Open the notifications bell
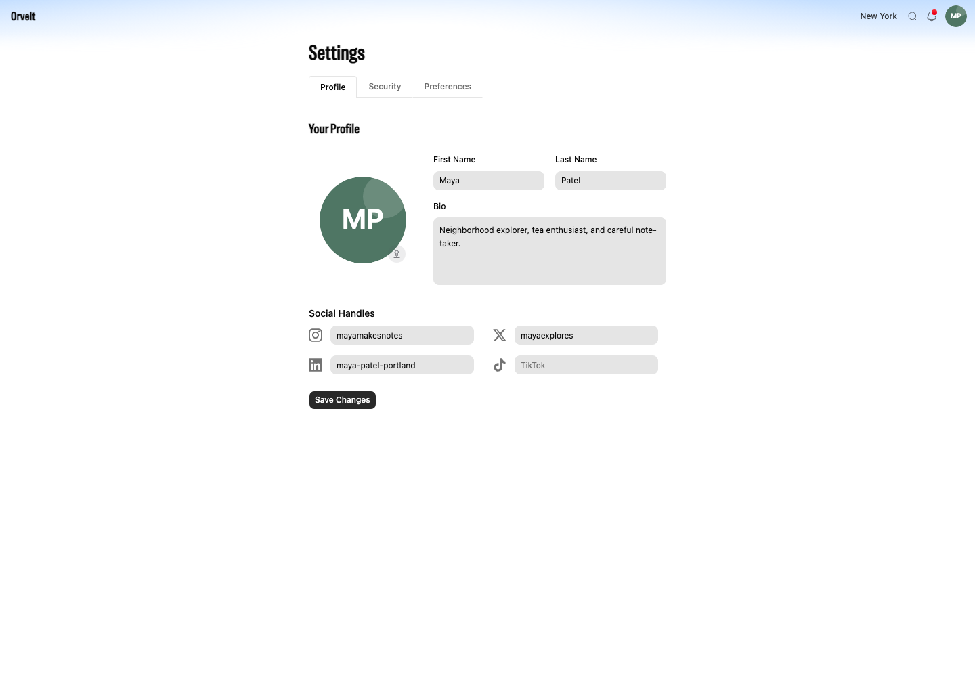Screen dimensions: 975x677 (x=932, y=16)
